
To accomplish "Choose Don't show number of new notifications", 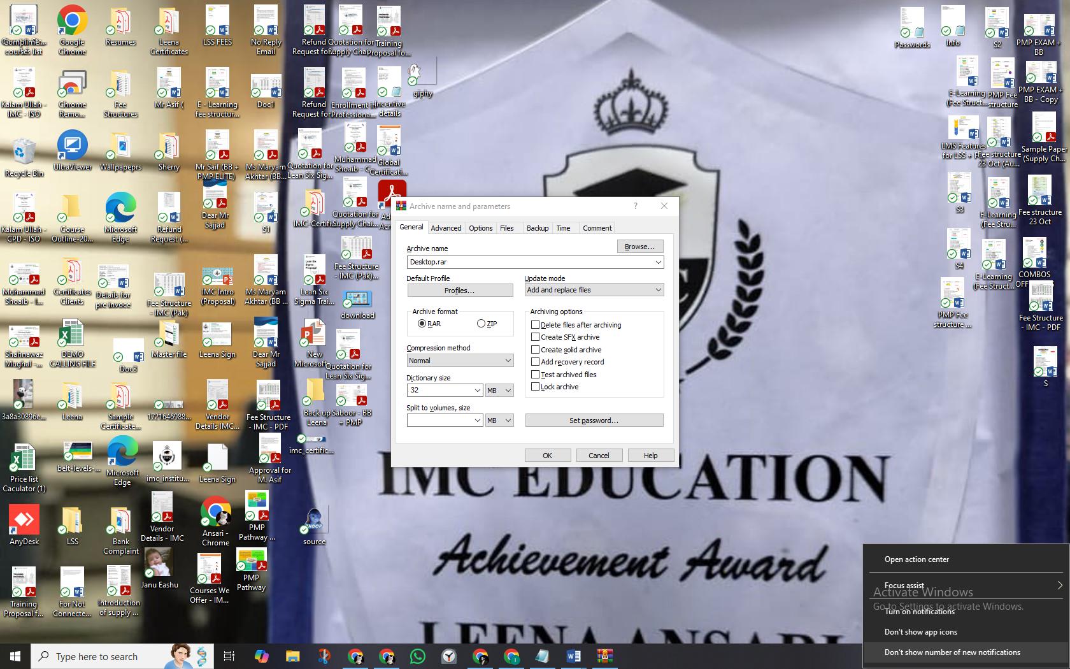I will point(966,652).
